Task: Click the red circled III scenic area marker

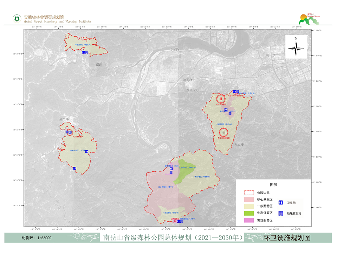Action: coord(223,132)
